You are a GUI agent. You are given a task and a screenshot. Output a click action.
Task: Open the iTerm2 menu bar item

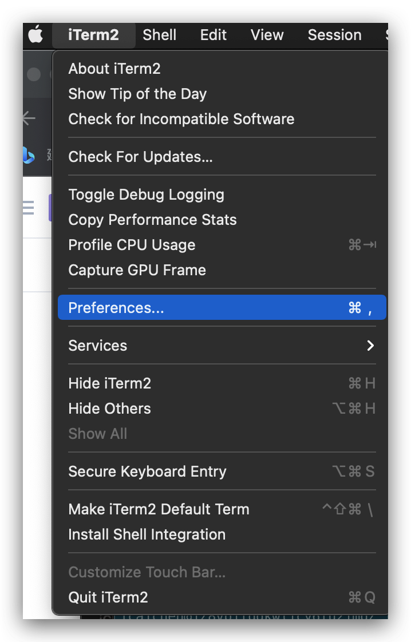coord(93,35)
